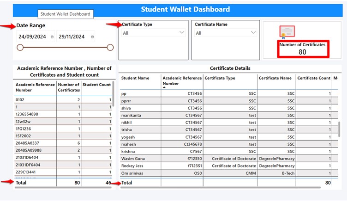Click the Certificate Details horizontal scrollbar

[x=221, y=188]
